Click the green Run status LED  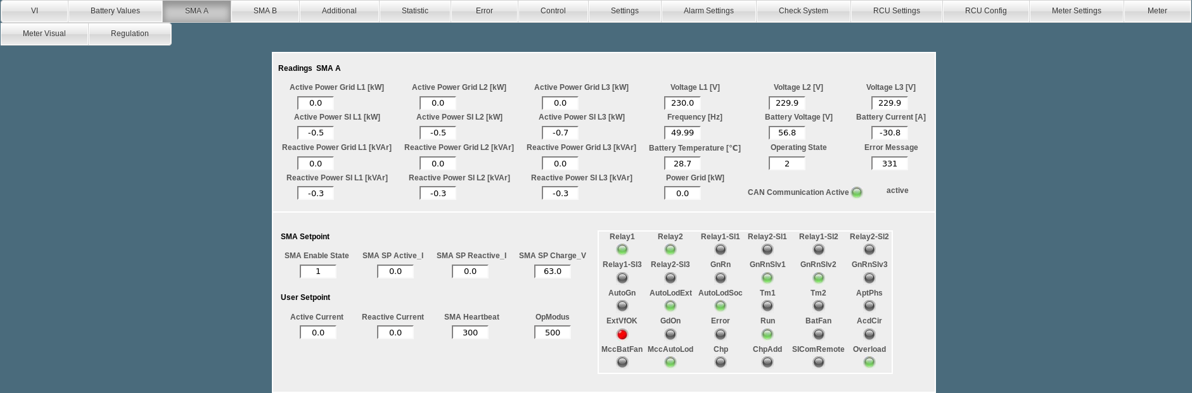coord(767,334)
